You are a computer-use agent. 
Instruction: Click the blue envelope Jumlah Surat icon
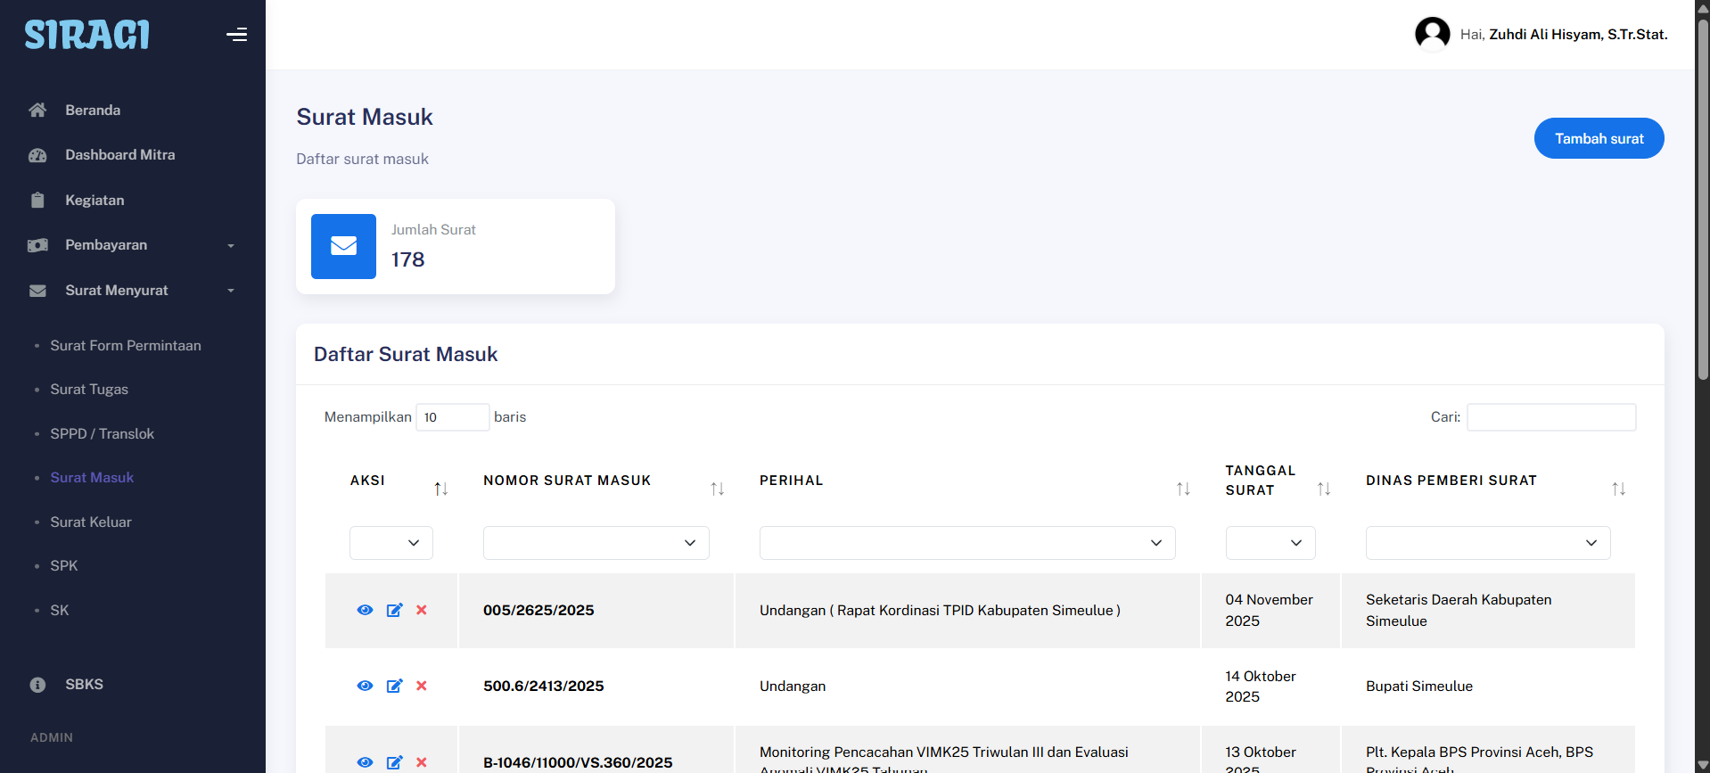pos(343,246)
